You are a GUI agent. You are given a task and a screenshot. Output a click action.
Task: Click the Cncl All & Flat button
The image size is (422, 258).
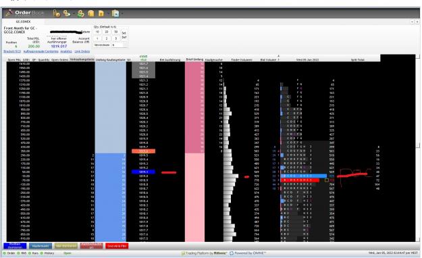point(117,246)
